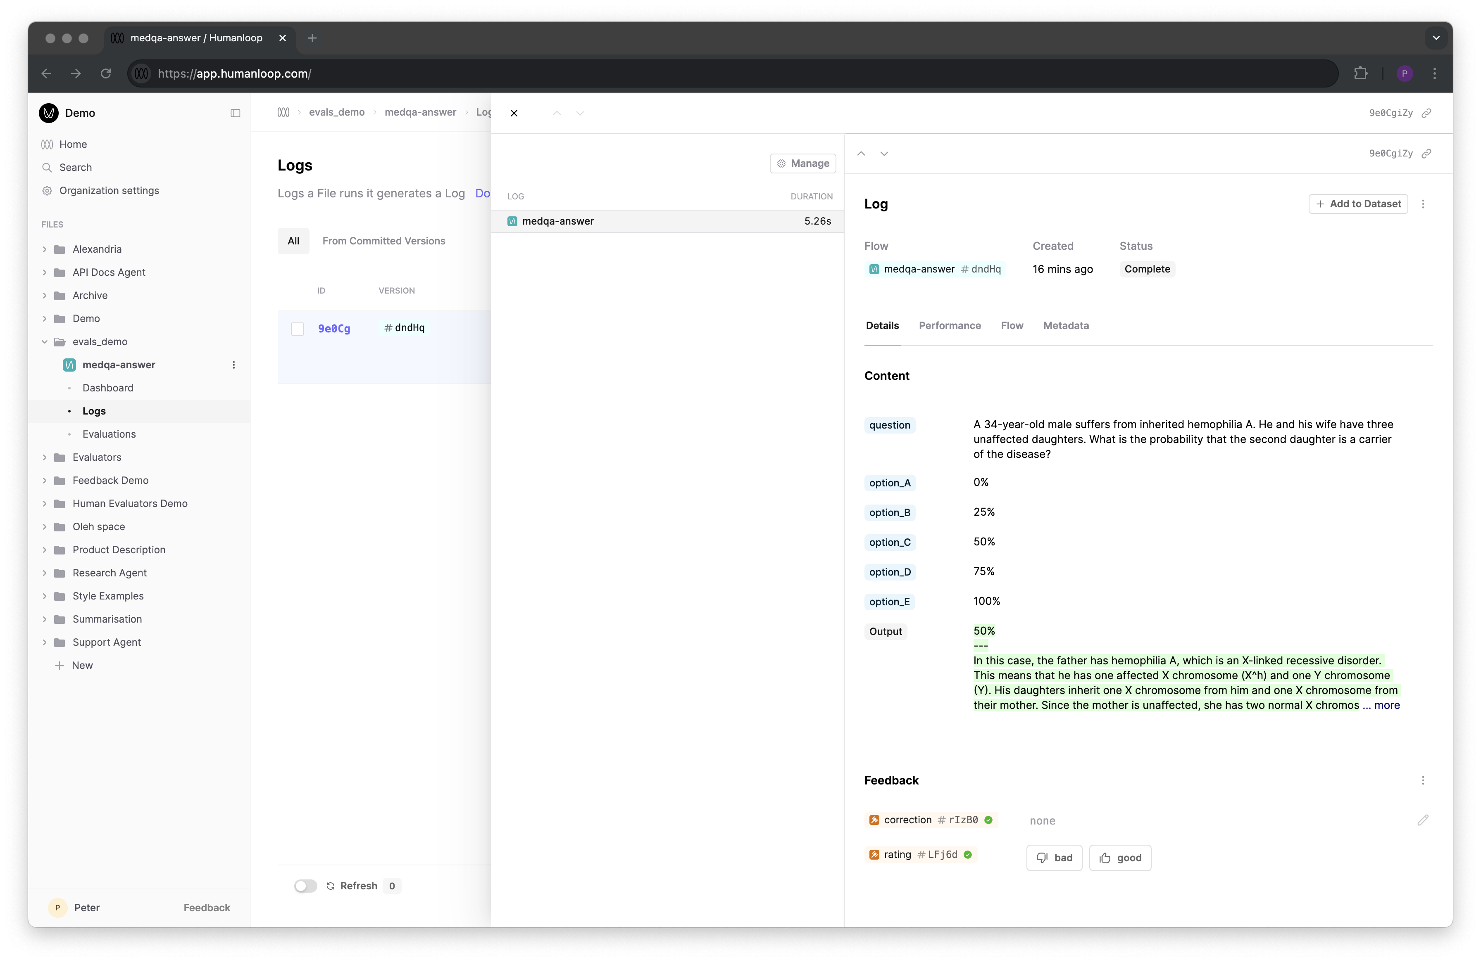
Task: Click the Search icon in the sidebar
Action: [47, 167]
